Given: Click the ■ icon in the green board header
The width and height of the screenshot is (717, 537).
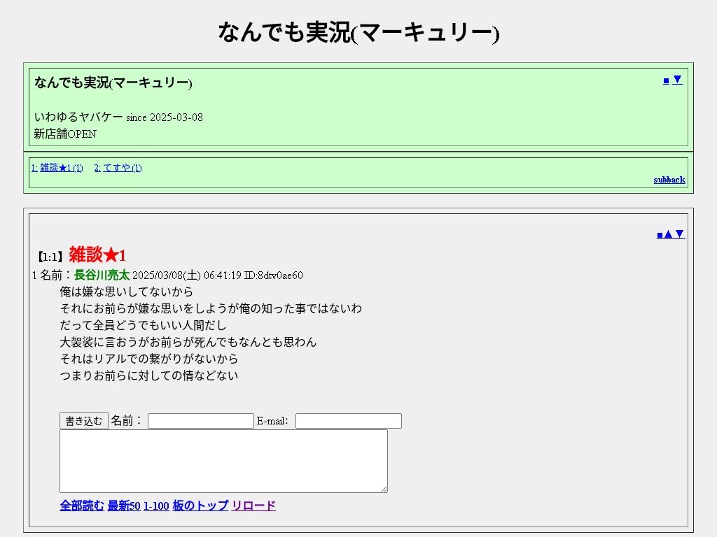Looking at the screenshot, I should (666, 80).
